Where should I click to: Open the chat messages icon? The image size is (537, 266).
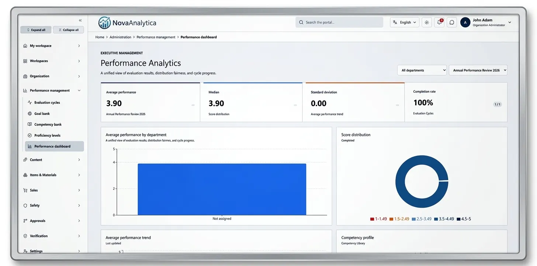pos(451,23)
